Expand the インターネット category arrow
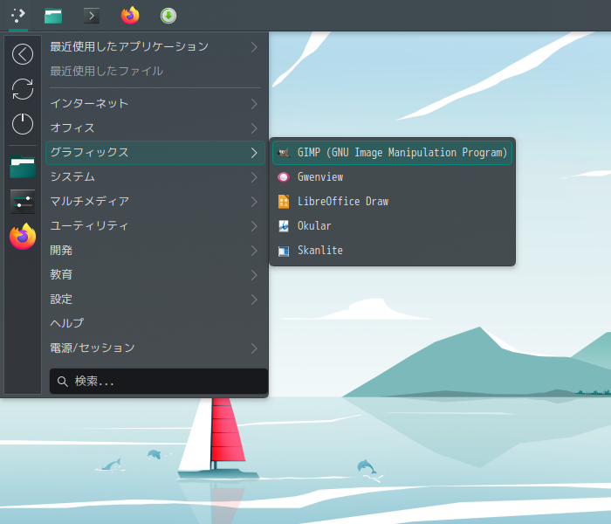Screen dimensions: 611x524 coord(254,104)
